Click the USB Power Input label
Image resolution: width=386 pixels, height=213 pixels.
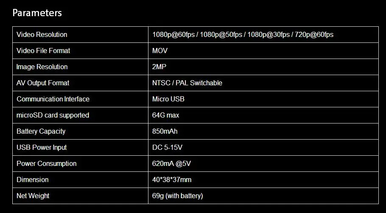pyautogui.click(x=42, y=147)
